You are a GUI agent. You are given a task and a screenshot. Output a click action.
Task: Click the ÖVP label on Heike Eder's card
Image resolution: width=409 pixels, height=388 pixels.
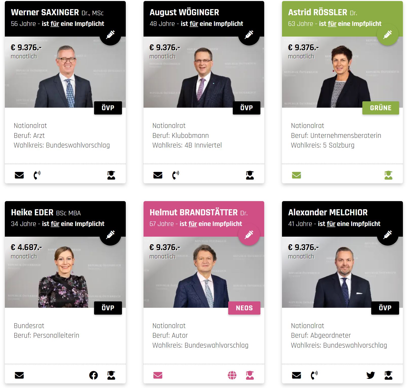pos(108,308)
